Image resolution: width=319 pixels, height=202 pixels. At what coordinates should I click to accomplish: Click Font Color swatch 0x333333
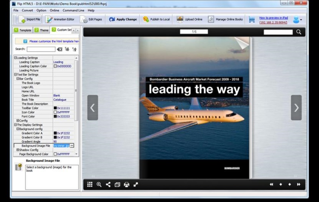click(x=55, y=116)
